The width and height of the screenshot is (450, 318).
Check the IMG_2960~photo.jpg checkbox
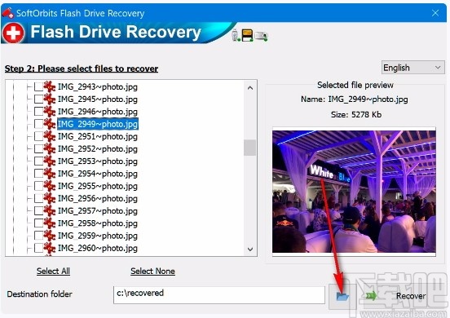[38, 248]
